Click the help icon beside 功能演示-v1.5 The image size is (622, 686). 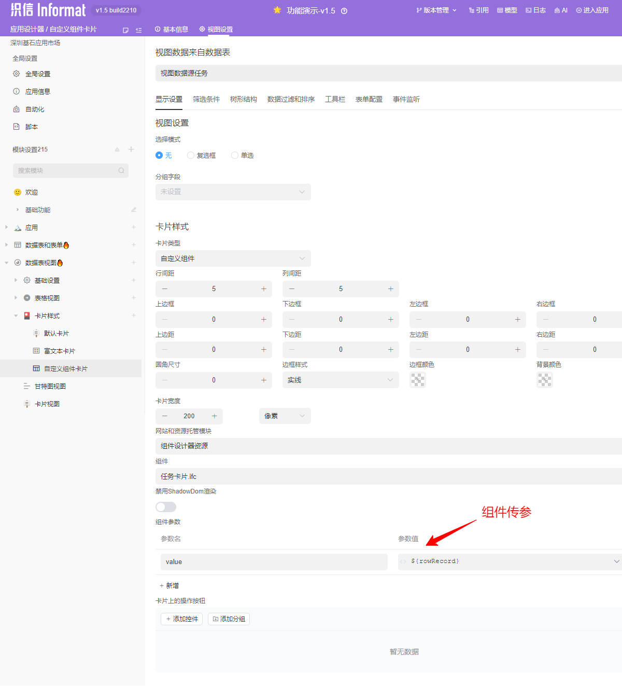344,11
